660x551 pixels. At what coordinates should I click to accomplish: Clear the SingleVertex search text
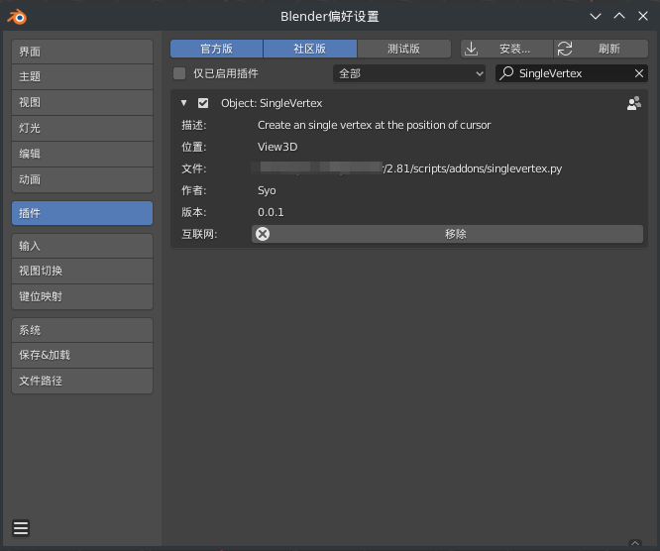(x=639, y=73)
